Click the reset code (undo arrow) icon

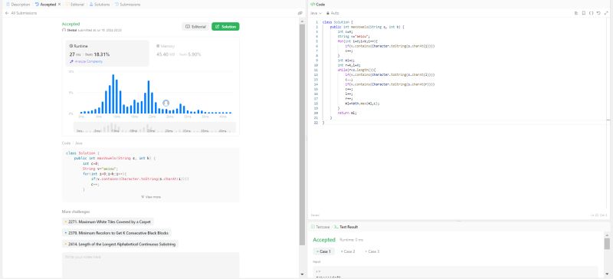click(598, 13)
